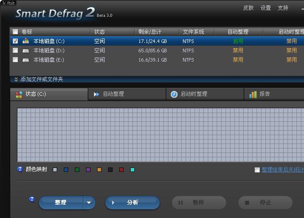The height and width of the screenshot is (218, 304).
Task: Click the 暂停 pause button
Action: [199, 202]
